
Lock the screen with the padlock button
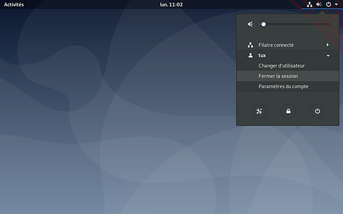(x=288, y=111)
